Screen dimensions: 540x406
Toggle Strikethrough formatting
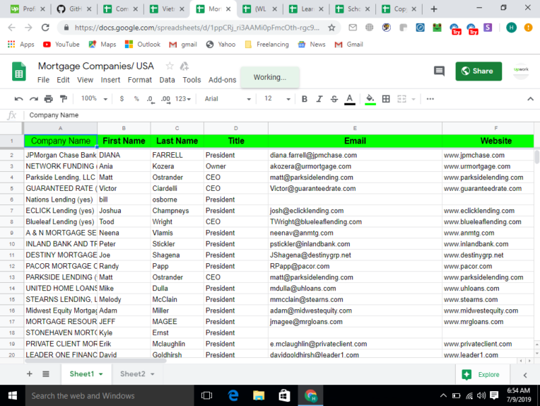334,99
